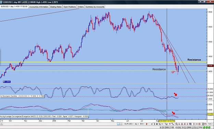Click the MACD indicator label

coord(44,116)
